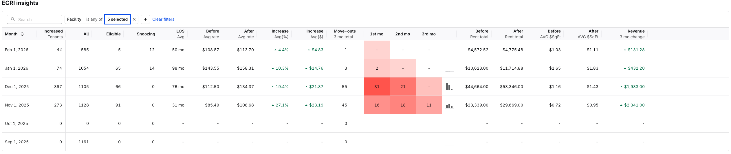Add a new filter with plus icon
The height and width of the screenshot is (154, 731).
point(145,19)
